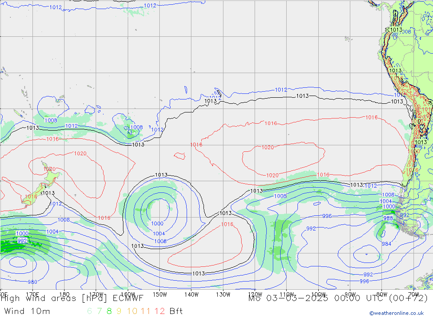The image size is (433, 317).
Task: Click the 130W longitude label
Action: point(223,295)
